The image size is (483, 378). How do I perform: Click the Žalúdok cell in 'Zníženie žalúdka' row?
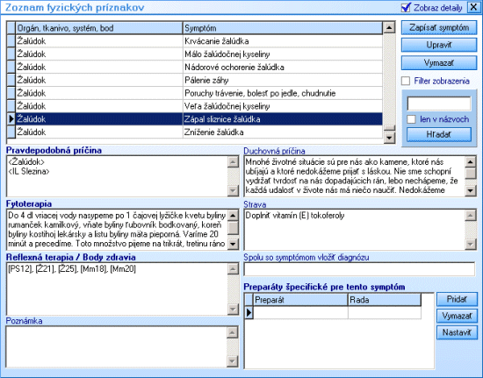click(99, 132)
